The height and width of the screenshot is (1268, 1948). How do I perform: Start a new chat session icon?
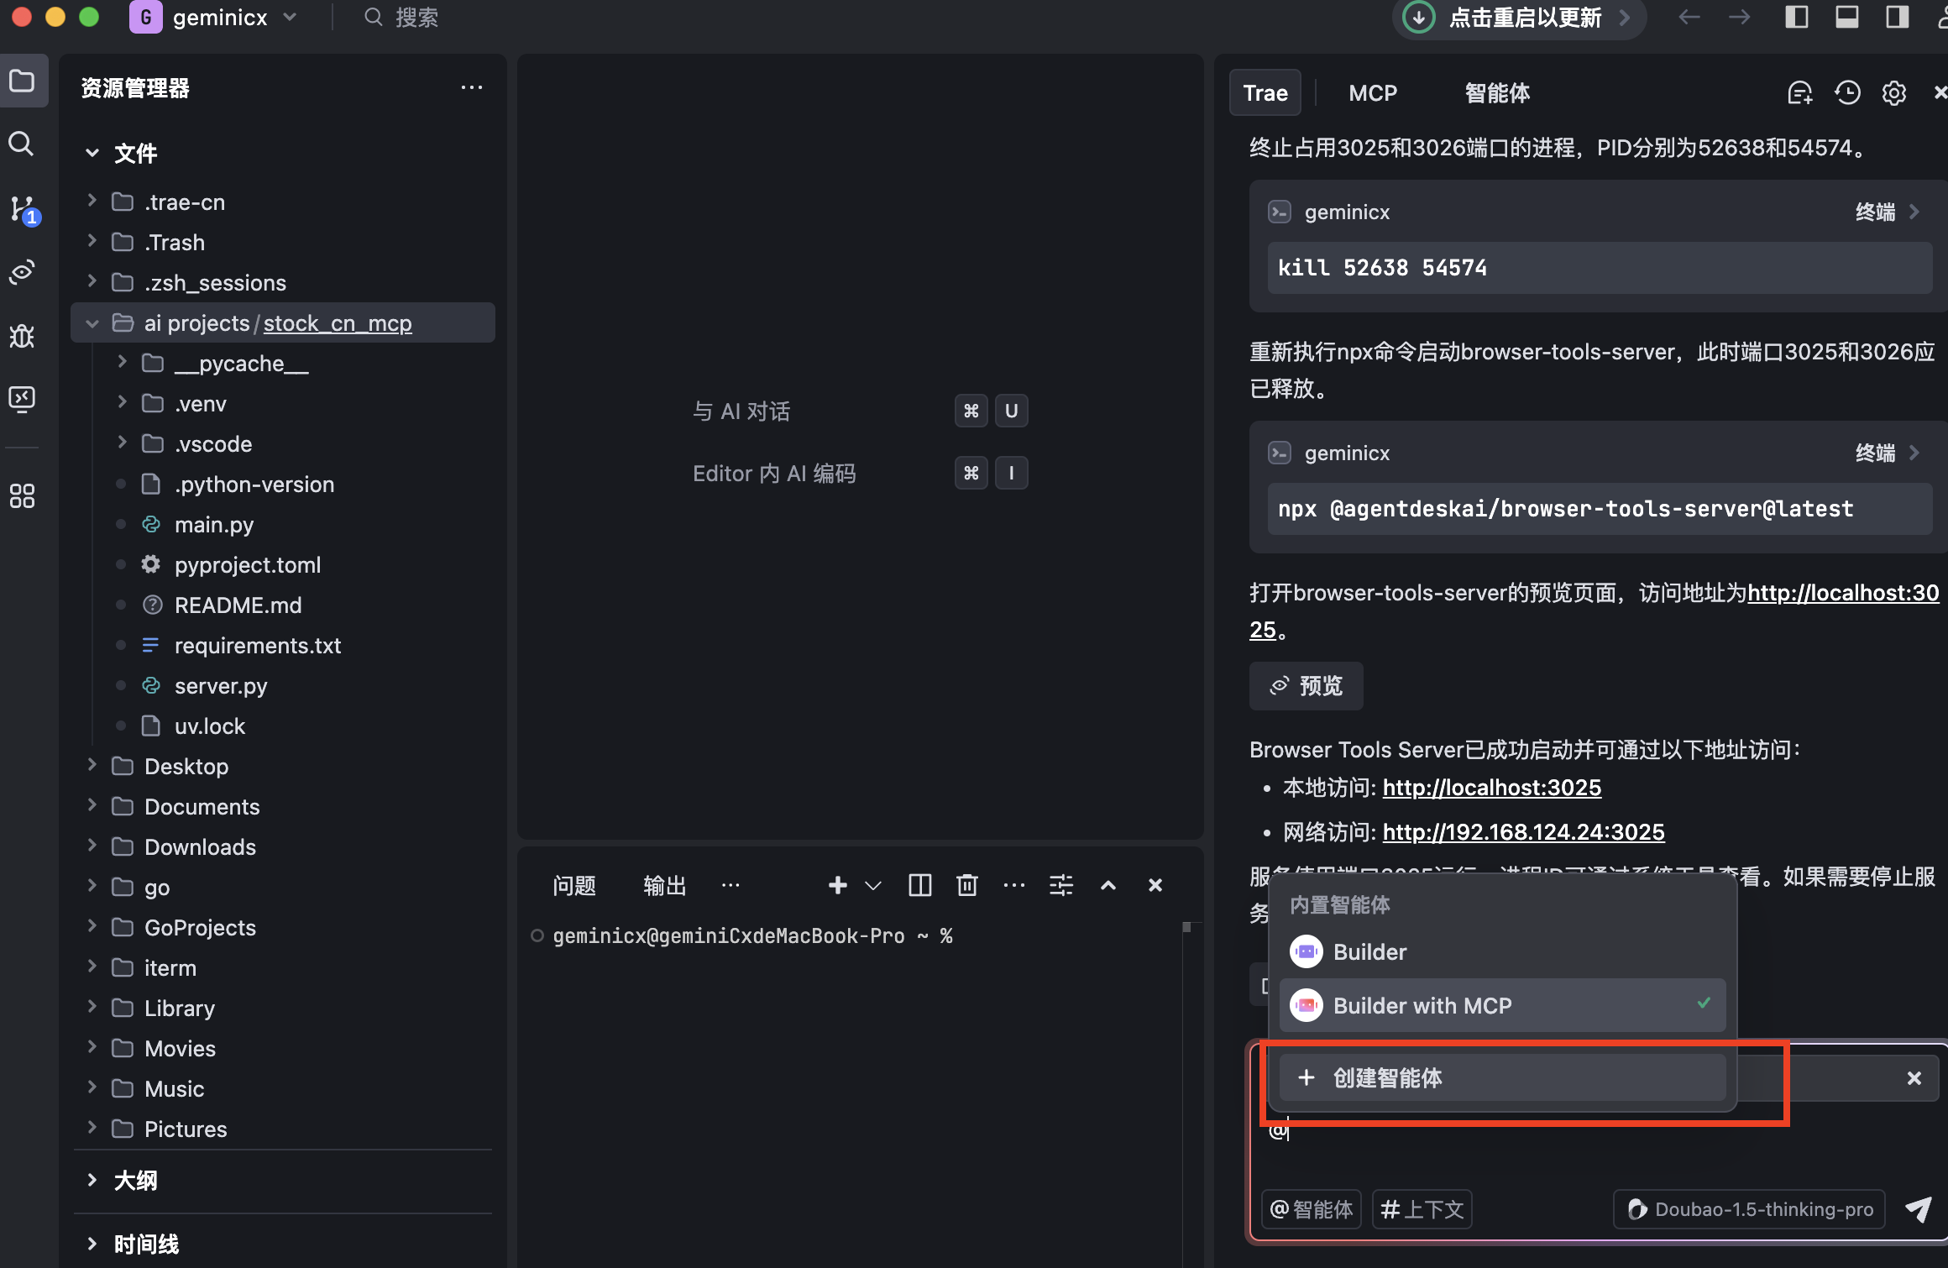click(1799, 92)
